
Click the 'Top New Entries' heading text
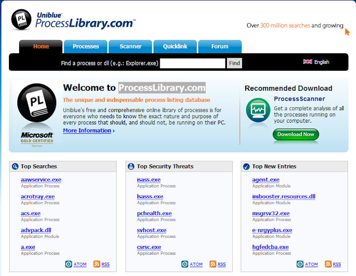pos(274,167)
